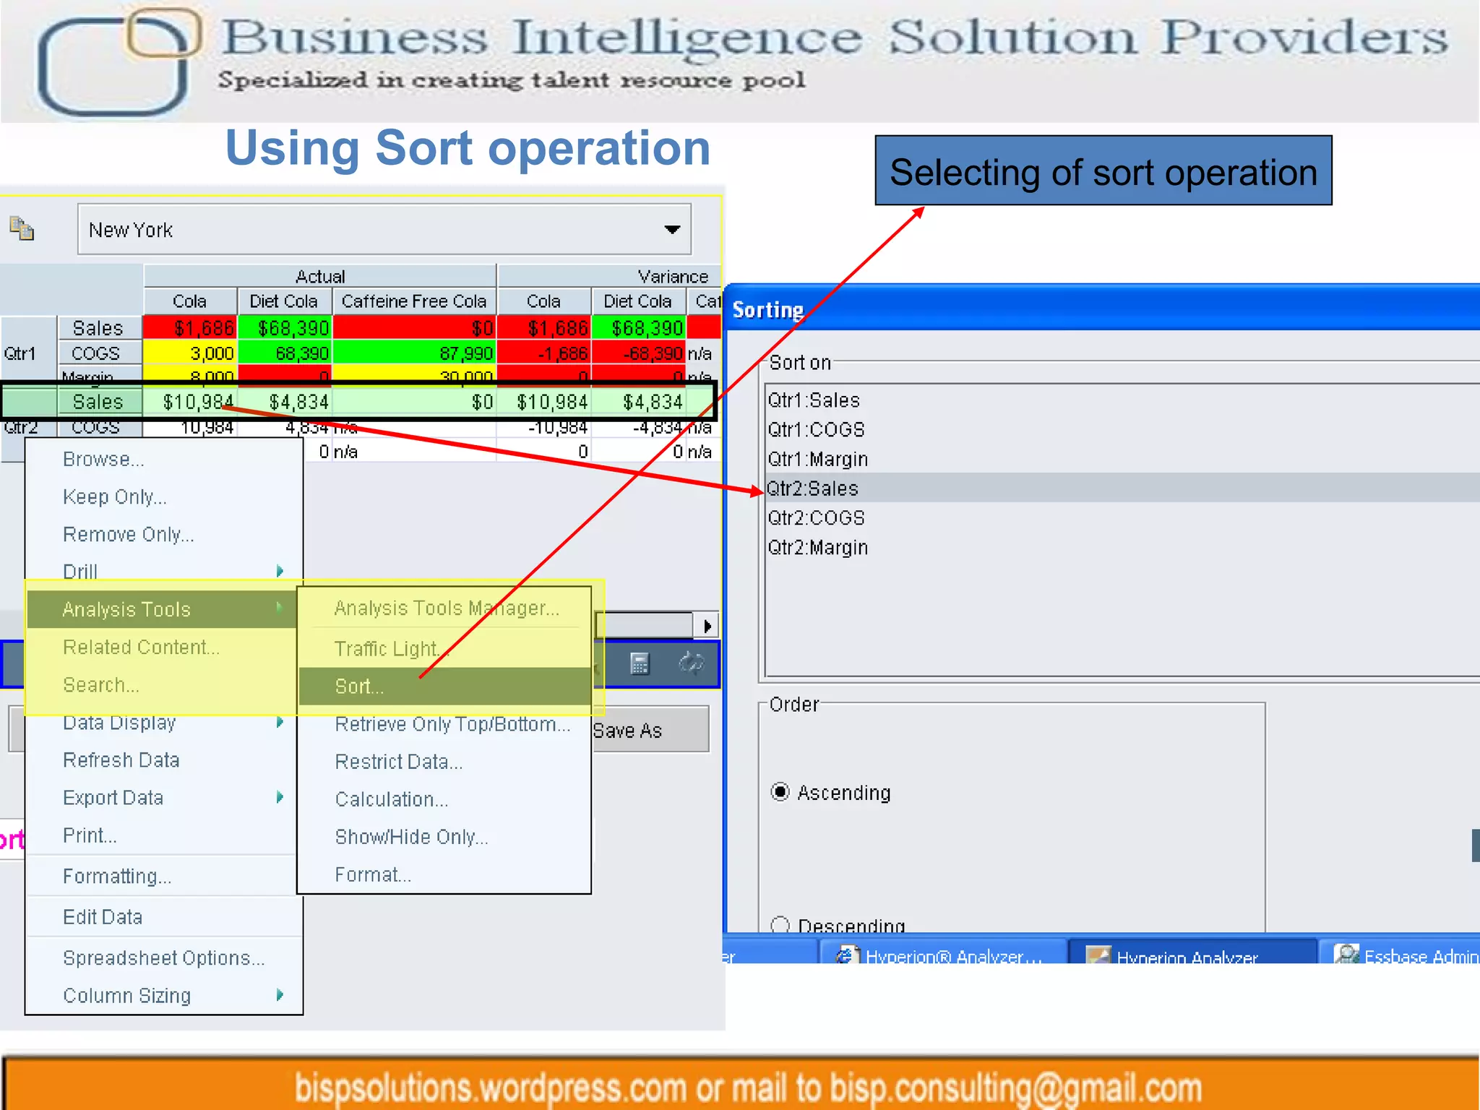Click Retrieve Only Top/Bottom... menu entry

coord(452,724)
